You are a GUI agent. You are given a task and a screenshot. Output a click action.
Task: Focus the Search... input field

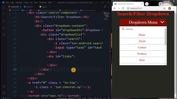[144, 29]
